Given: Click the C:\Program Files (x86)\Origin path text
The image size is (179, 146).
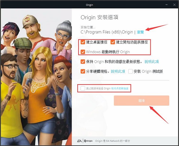Looking at the screenshot, I should (x=107, y=32).
